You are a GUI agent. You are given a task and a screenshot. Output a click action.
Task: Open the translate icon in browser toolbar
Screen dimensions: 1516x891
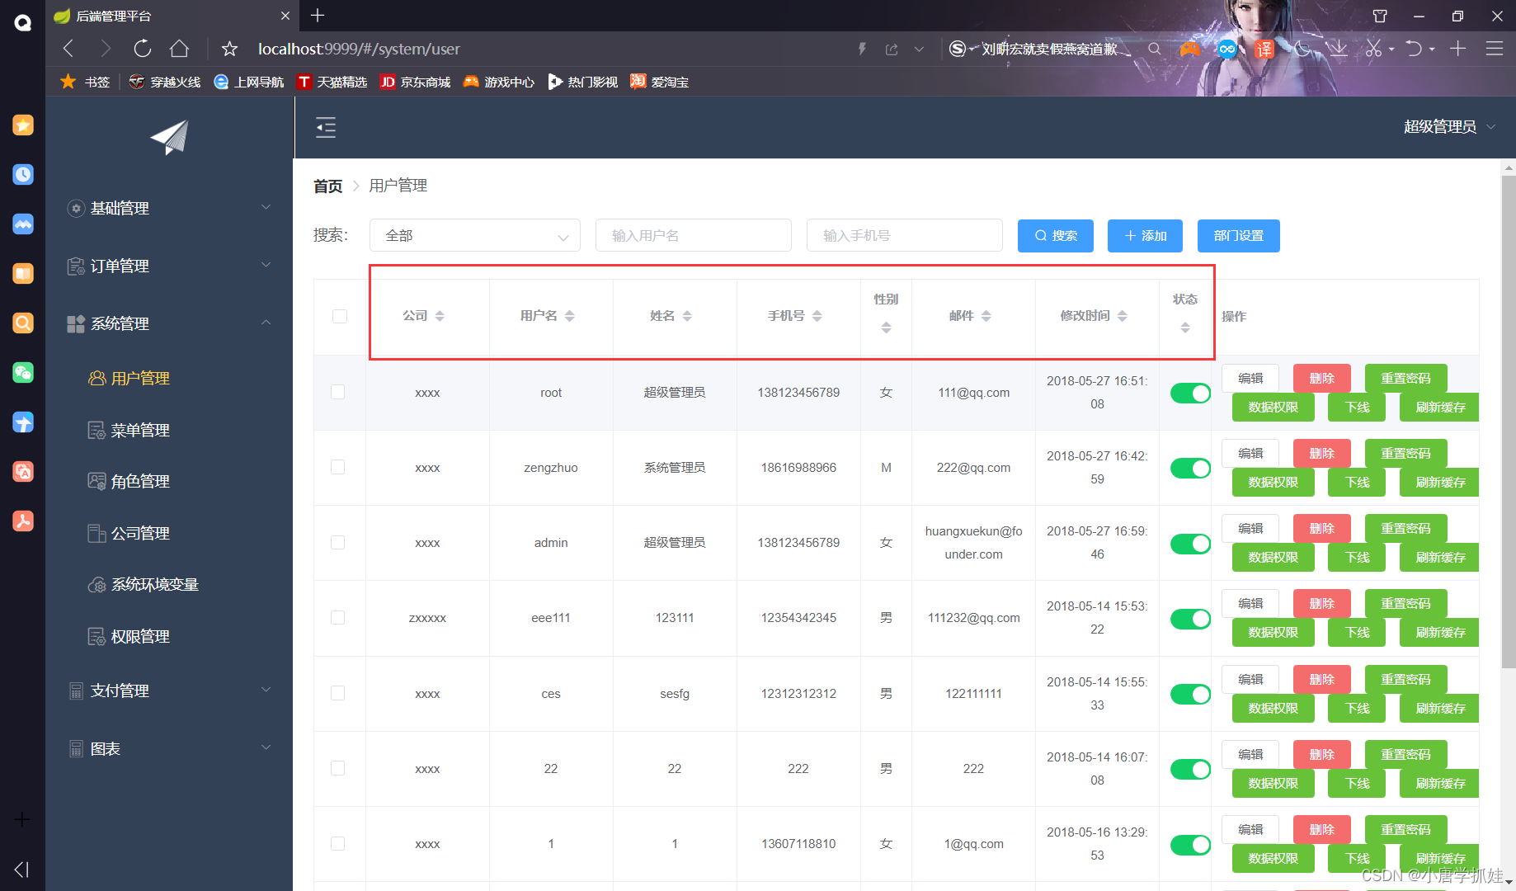tap(1264, 49)
